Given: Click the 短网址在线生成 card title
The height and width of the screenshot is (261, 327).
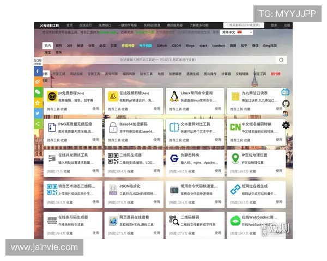Looking at the screenshot, I should tap(255, 186).
